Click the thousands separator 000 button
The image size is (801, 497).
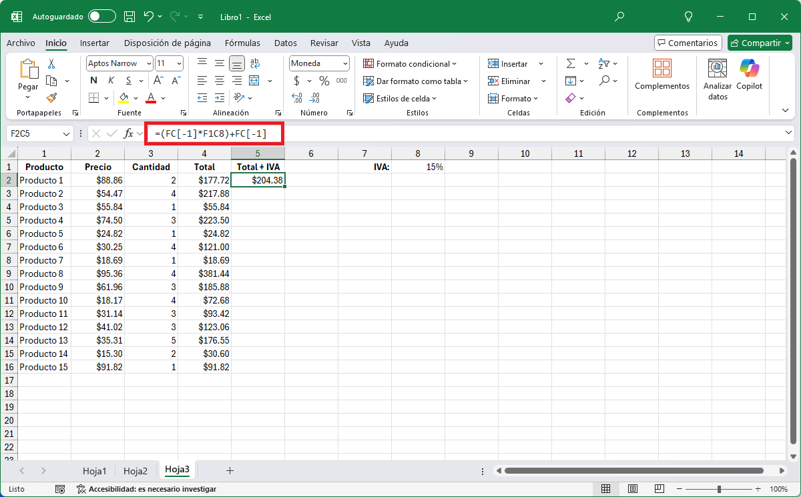tap(342, 81)
